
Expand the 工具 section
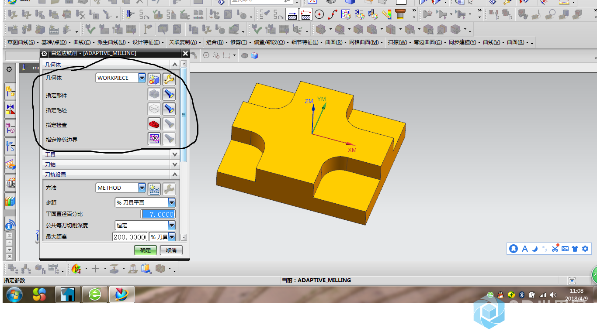click(x=175, y=154)
